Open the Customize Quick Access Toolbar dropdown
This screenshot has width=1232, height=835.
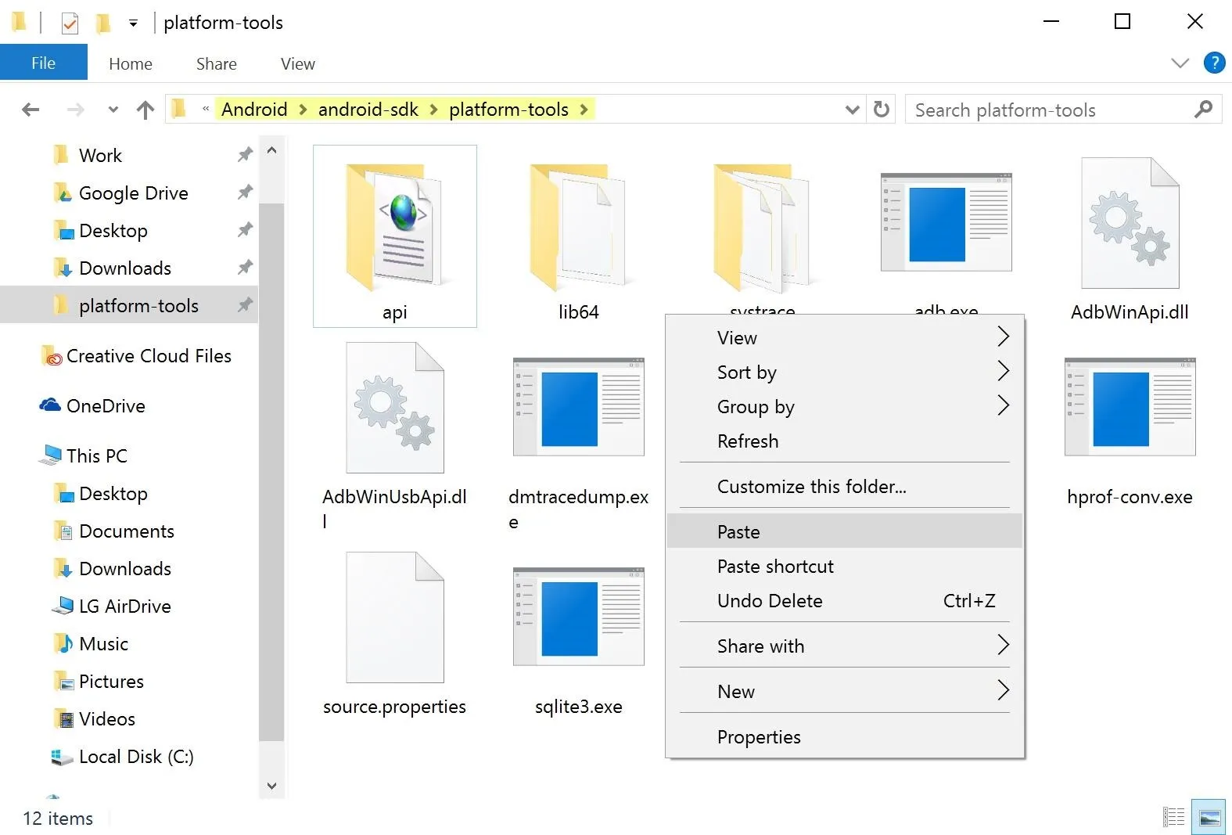pyautogui.click(x=134, y=23)
